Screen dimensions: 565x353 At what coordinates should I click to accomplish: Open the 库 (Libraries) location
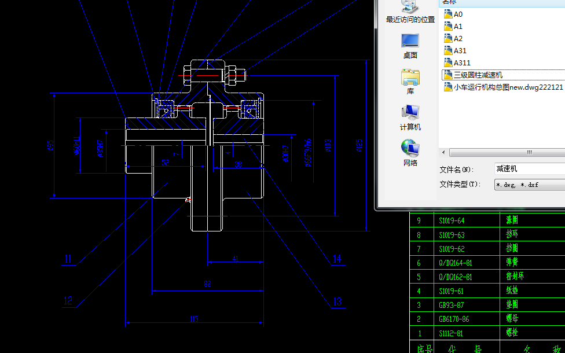pos(410,81)
